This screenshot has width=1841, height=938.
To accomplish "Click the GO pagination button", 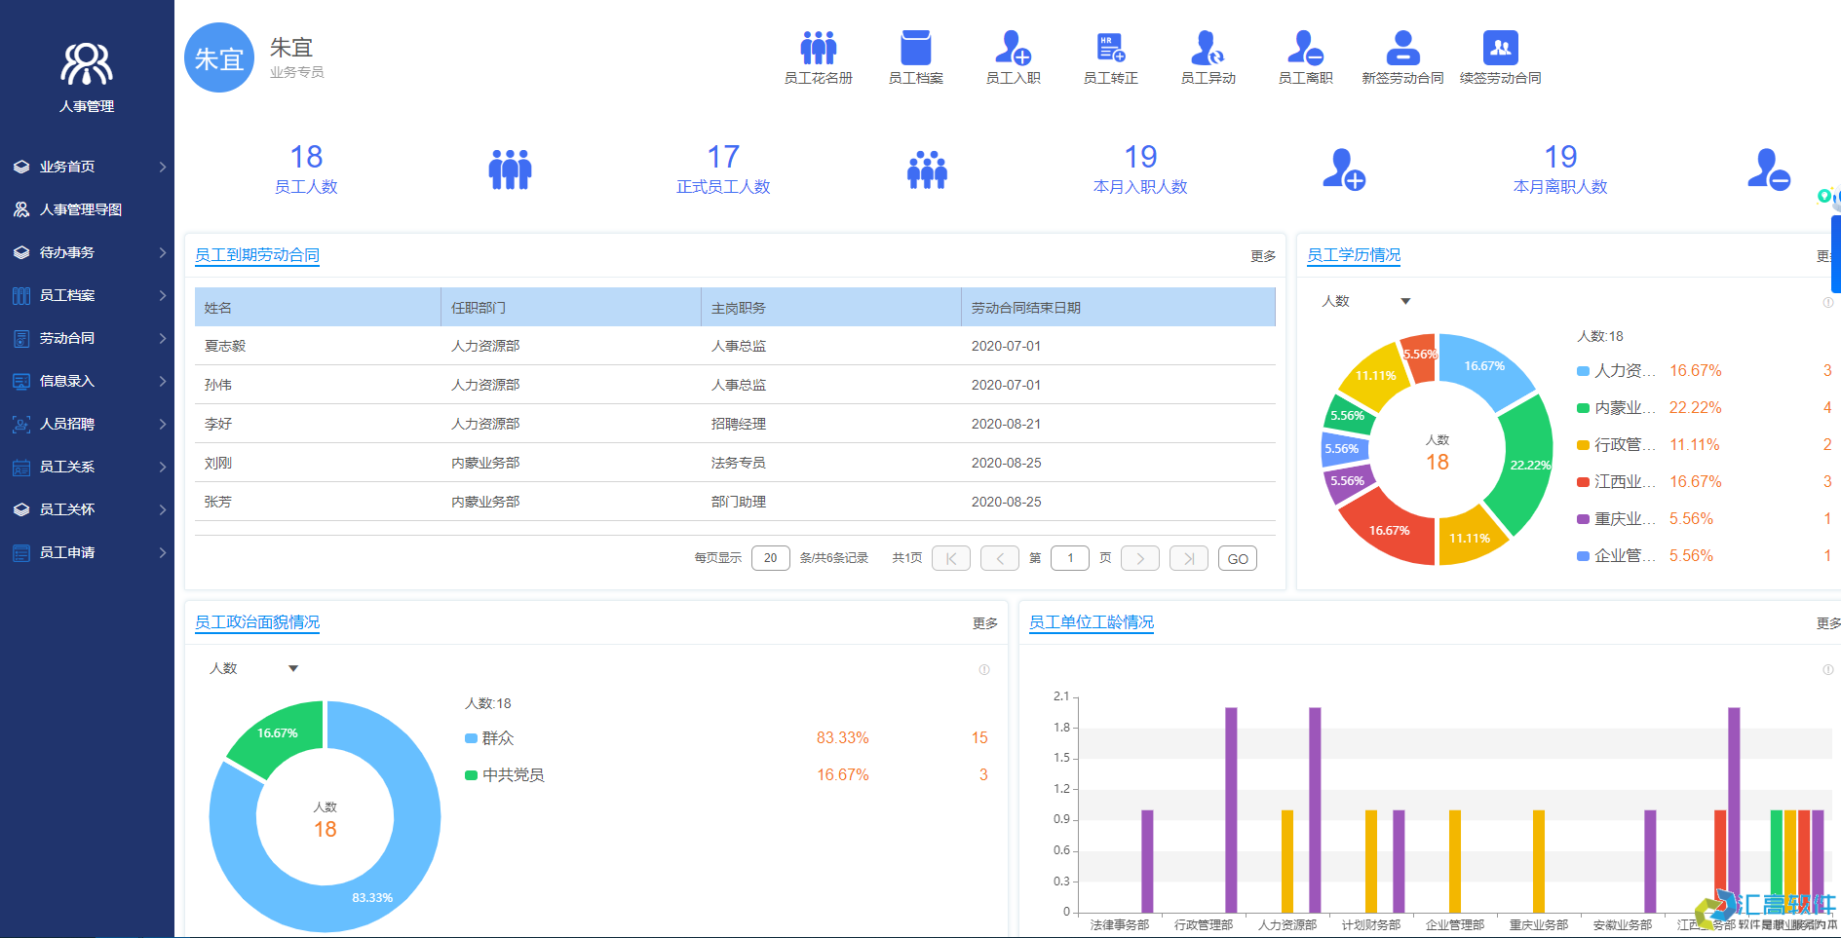I will [1237, 558].
